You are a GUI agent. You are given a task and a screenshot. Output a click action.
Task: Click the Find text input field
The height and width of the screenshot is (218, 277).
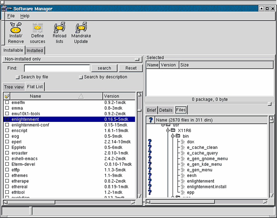click(x=57, y=68)
